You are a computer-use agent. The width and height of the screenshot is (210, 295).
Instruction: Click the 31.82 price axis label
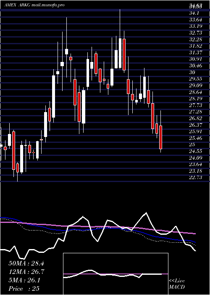(196, 46)
